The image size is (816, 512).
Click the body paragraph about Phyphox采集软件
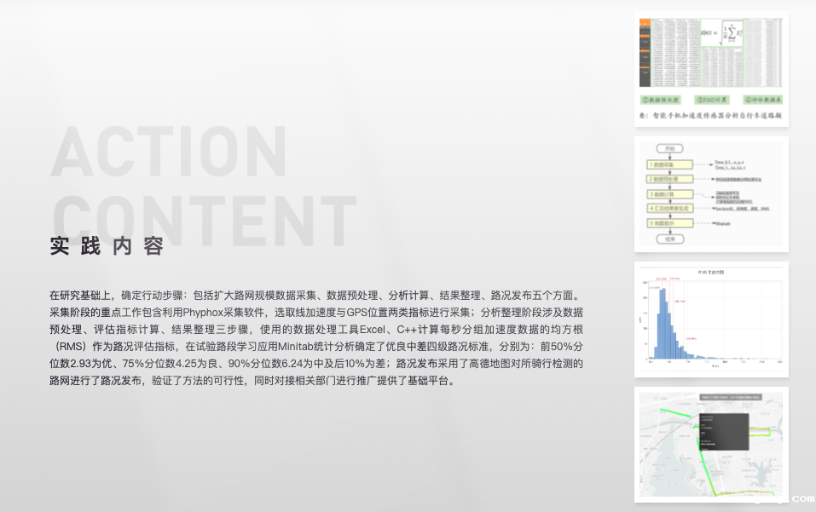(x=316, y=337)
